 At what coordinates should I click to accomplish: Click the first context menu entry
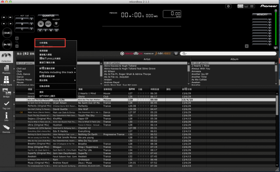56,43
